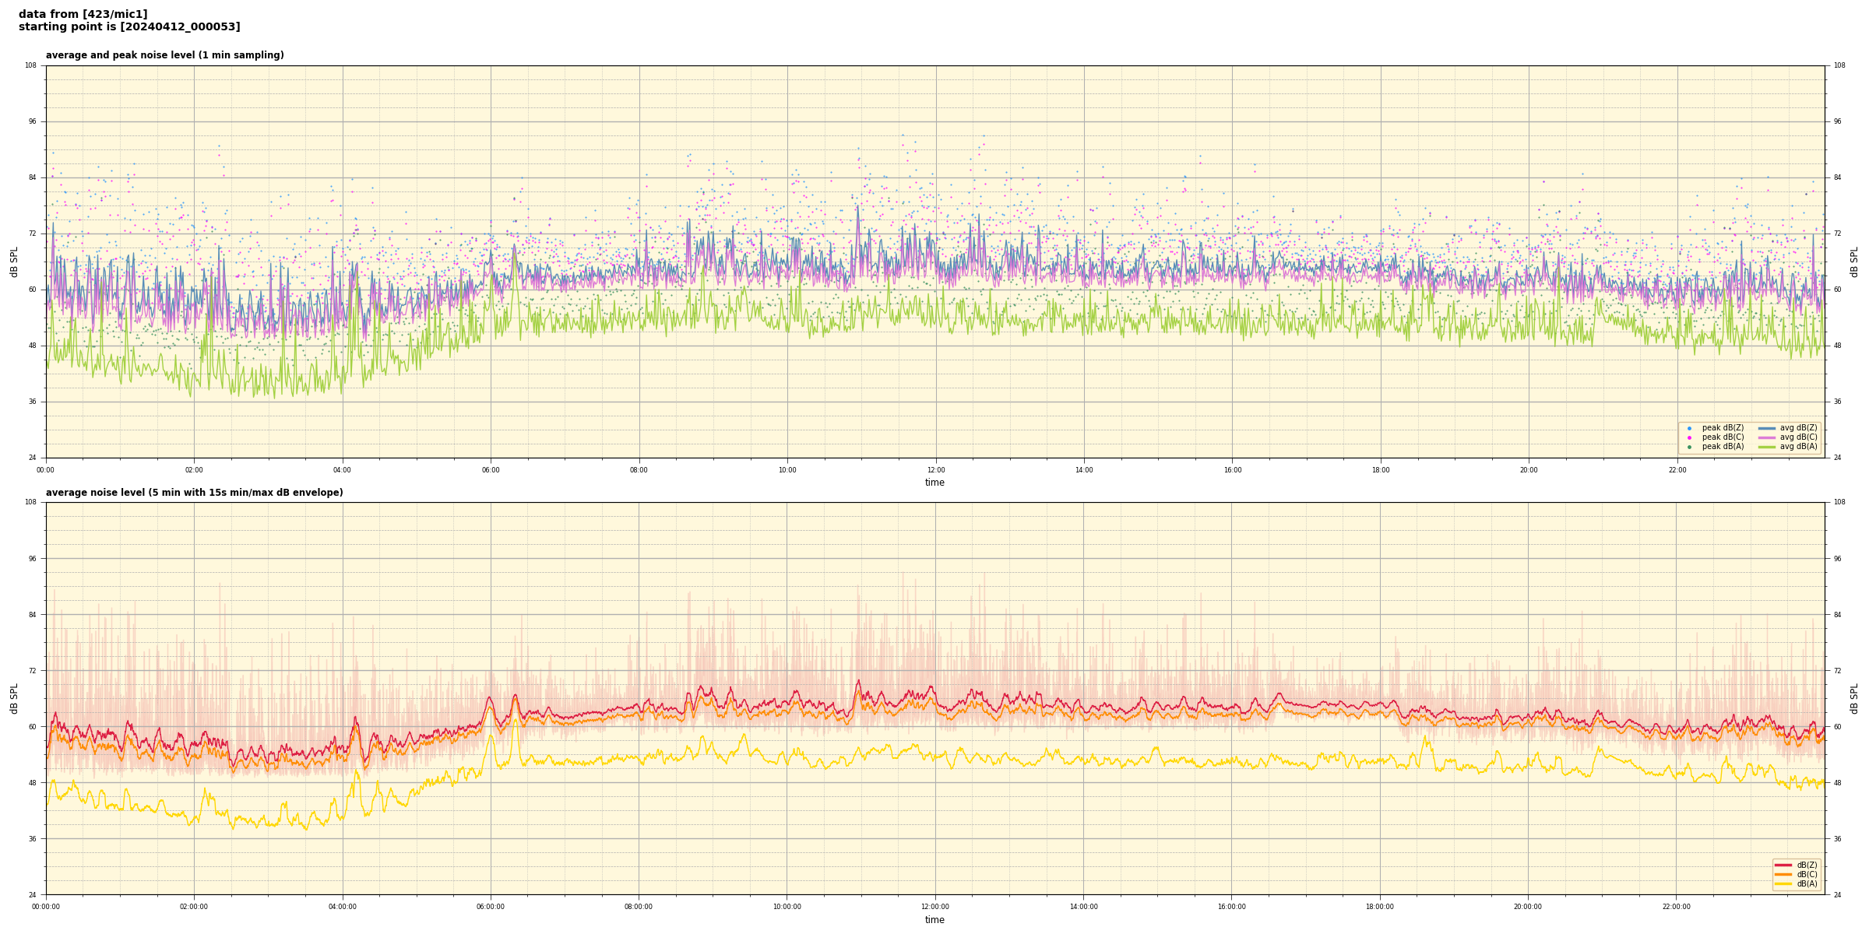Click the red dB(Z) entry in lower legend

(1783, 865)
